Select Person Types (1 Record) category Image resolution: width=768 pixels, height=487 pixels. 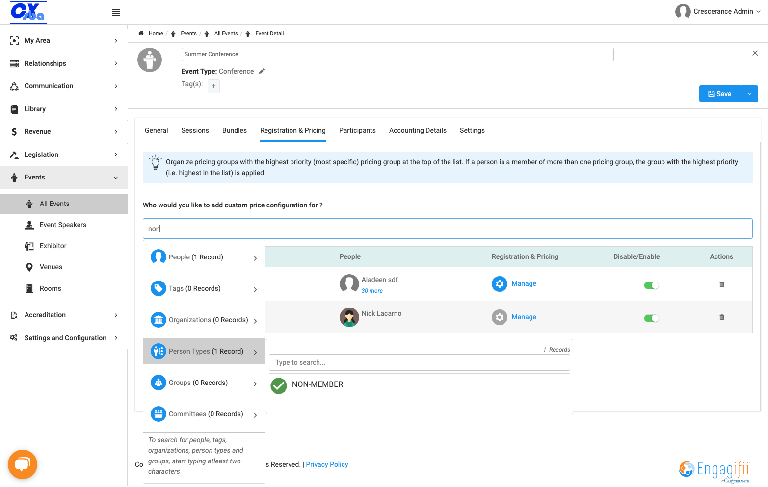(204, 351)
